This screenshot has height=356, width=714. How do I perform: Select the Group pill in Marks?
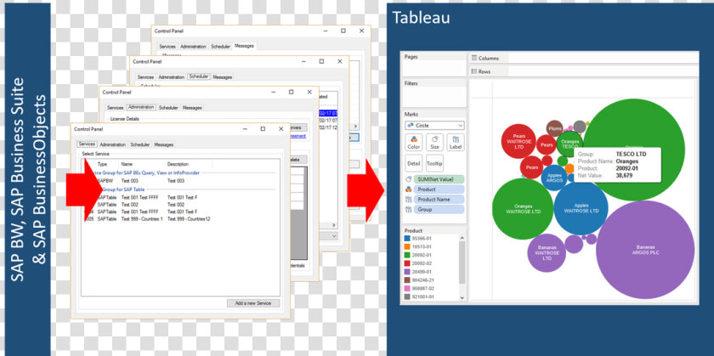tap(439, 209)
